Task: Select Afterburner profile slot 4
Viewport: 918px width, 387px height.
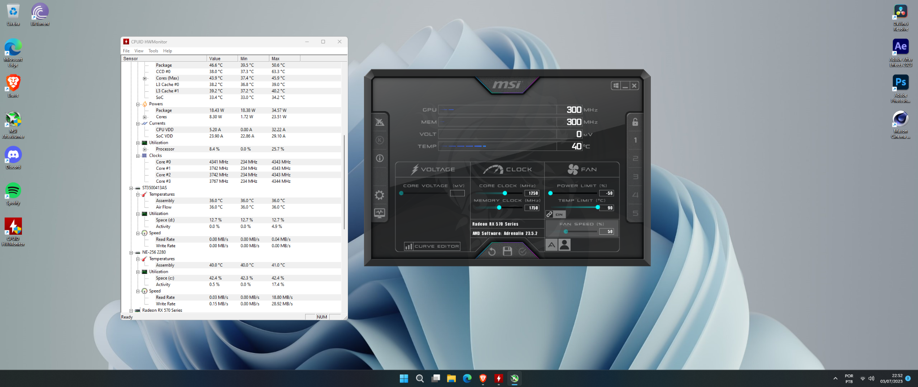Action: point(635,195)
